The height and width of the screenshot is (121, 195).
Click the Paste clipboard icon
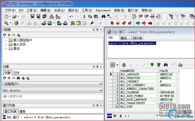[96, 16]
